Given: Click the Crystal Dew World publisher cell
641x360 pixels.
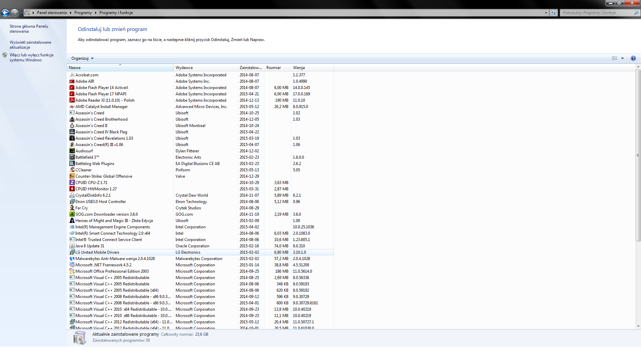Looking at the screenshot, I should point(192,195).
